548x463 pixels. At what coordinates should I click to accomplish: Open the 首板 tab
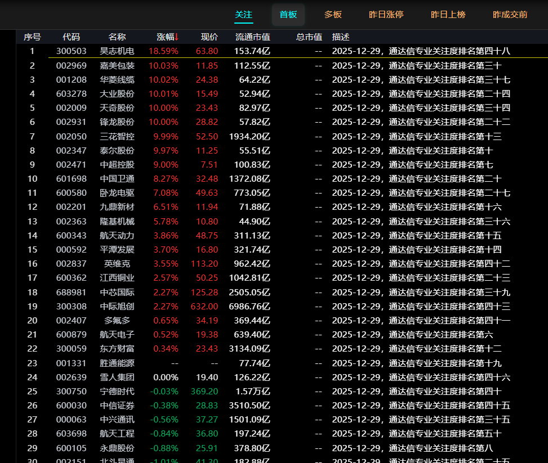click(x=288, y=15)
